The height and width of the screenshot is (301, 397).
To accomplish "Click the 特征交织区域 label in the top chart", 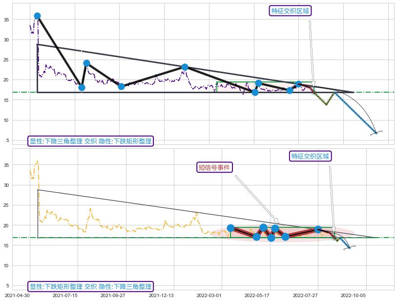I will 290,11.
